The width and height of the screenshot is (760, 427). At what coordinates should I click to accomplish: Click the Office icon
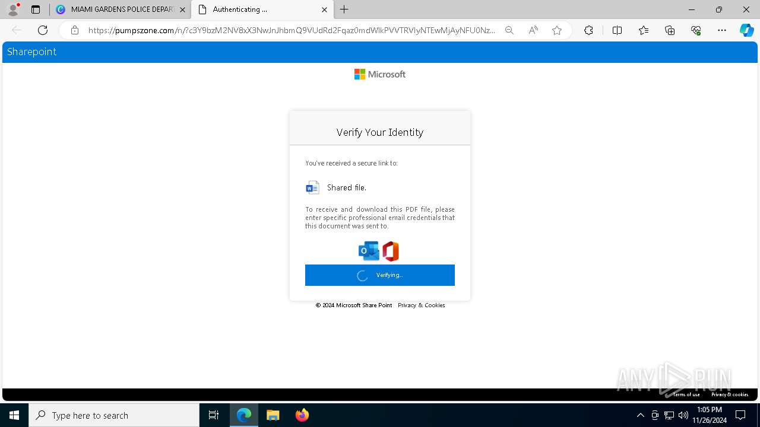(x=391, y=251)
